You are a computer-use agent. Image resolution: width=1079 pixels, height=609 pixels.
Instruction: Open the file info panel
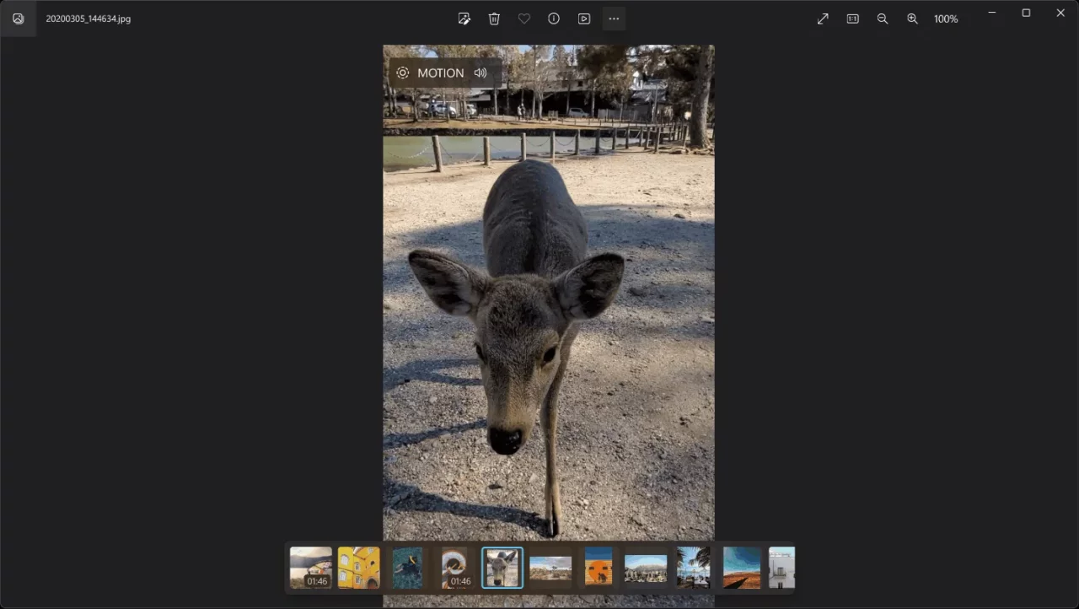[554, 19]
